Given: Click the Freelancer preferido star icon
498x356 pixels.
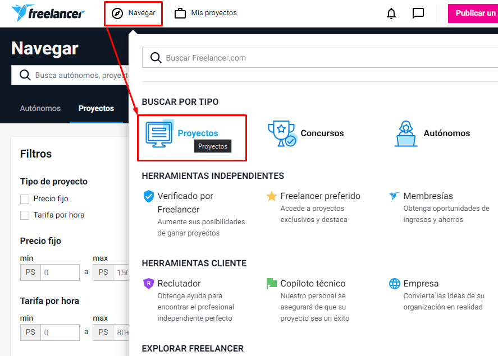Looking at the screenshot, I should [272, 196].
